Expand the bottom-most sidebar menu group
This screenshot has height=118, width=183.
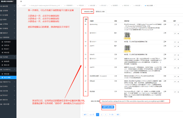pyautogui.click(x=8, y=104)
